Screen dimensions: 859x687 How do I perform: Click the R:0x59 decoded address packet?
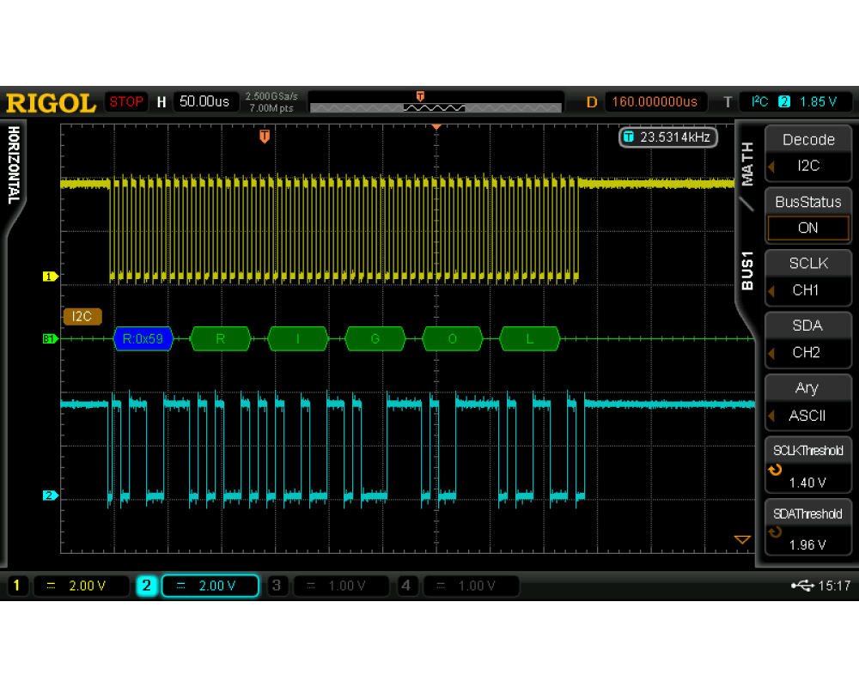(x=143, y=339)
